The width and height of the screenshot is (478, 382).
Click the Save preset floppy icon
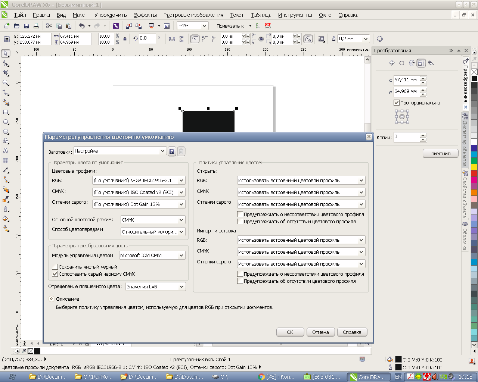point(172,151)
